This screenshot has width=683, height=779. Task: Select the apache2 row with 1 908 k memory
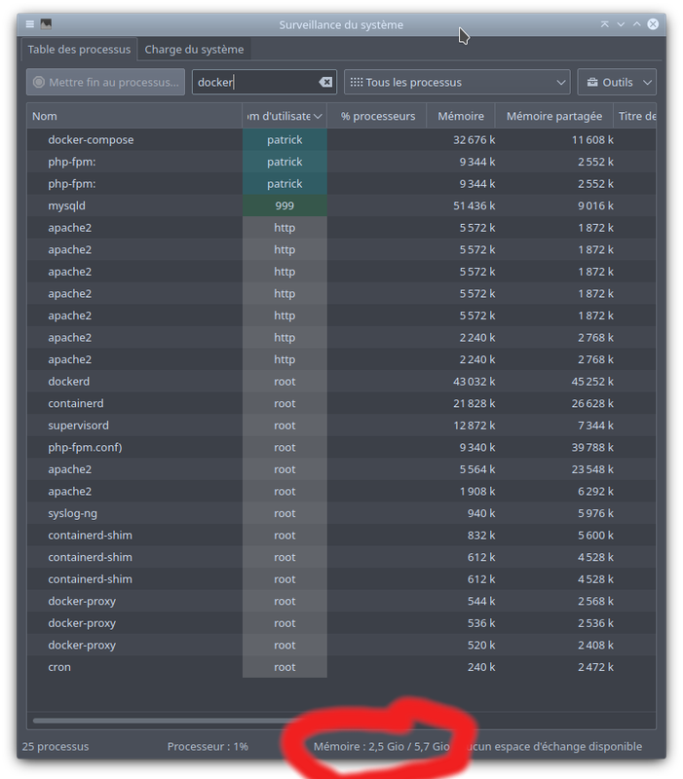point(341,492)
